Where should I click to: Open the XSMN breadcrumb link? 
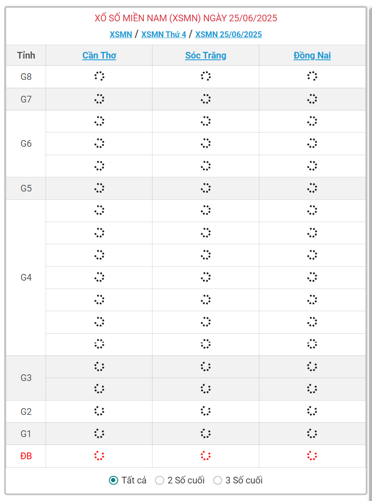pyautogui.click(x=121, y=34)
